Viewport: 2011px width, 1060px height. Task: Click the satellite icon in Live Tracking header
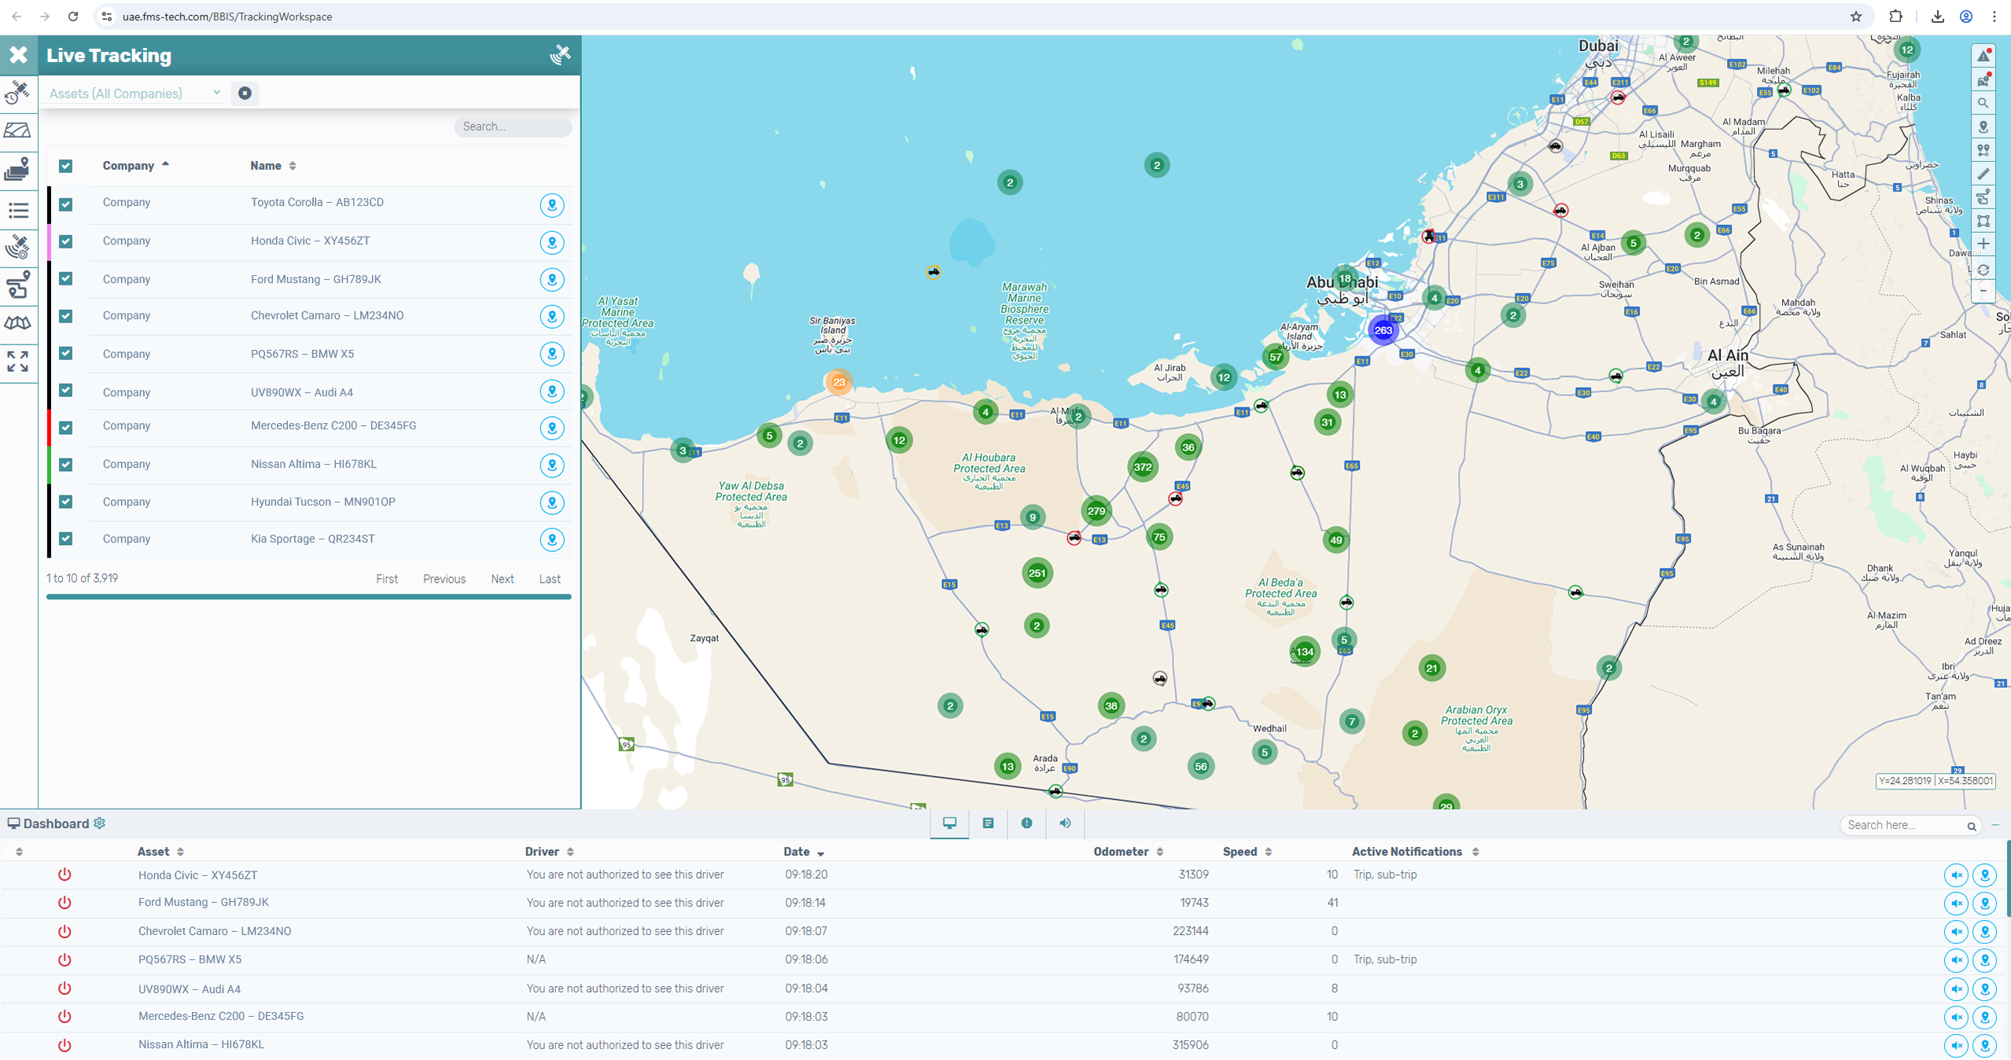click(560, 54)
